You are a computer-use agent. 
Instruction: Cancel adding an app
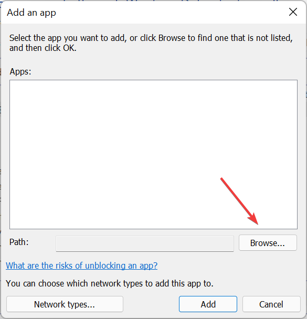271,304
